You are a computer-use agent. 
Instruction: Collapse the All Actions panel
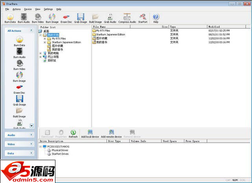[x=31, y=30]
